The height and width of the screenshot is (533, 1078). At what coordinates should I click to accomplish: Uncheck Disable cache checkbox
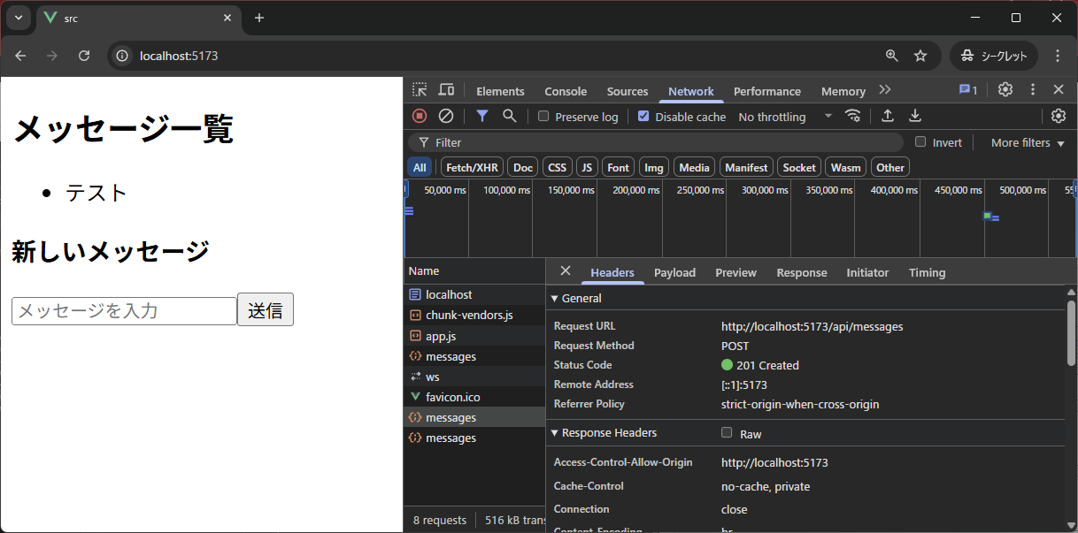[643, 116]
